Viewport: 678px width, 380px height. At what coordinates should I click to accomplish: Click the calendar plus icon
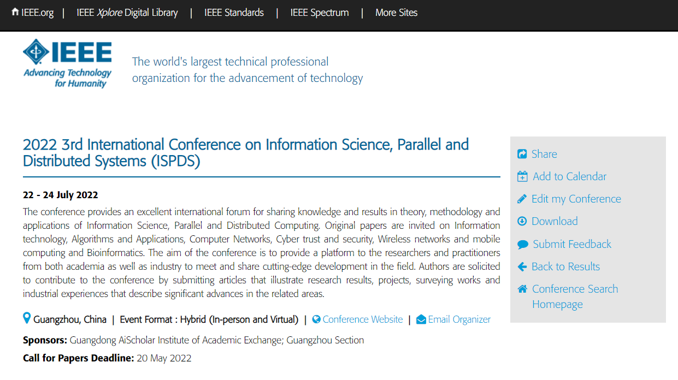522,177
